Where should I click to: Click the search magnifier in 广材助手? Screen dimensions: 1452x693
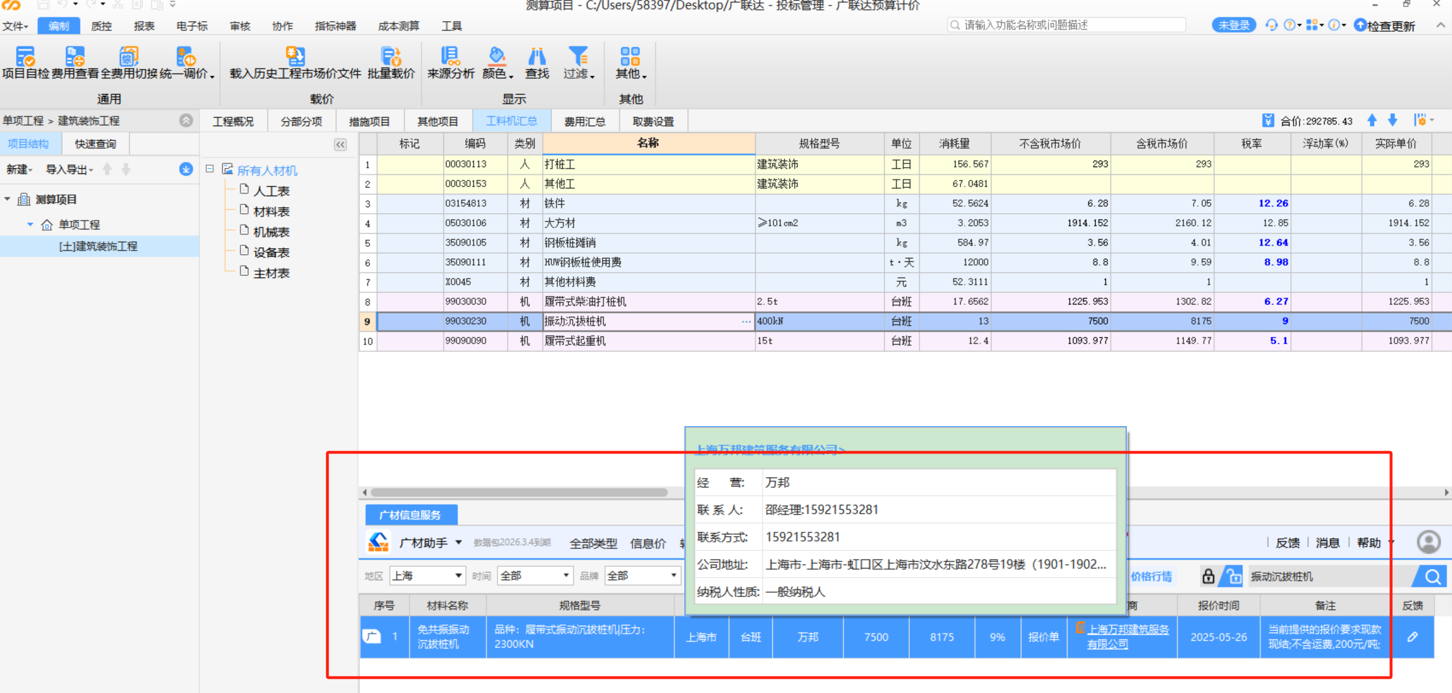click(1432, 576)
